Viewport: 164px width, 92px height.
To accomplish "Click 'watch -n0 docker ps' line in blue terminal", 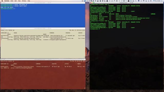I will (x=21, y=5).
